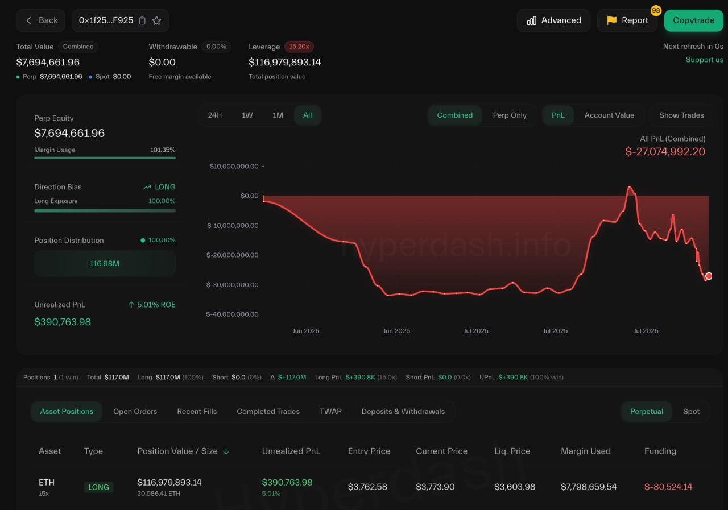
Task: Click the $3,773.90 current price
Action: pos(435,487)
